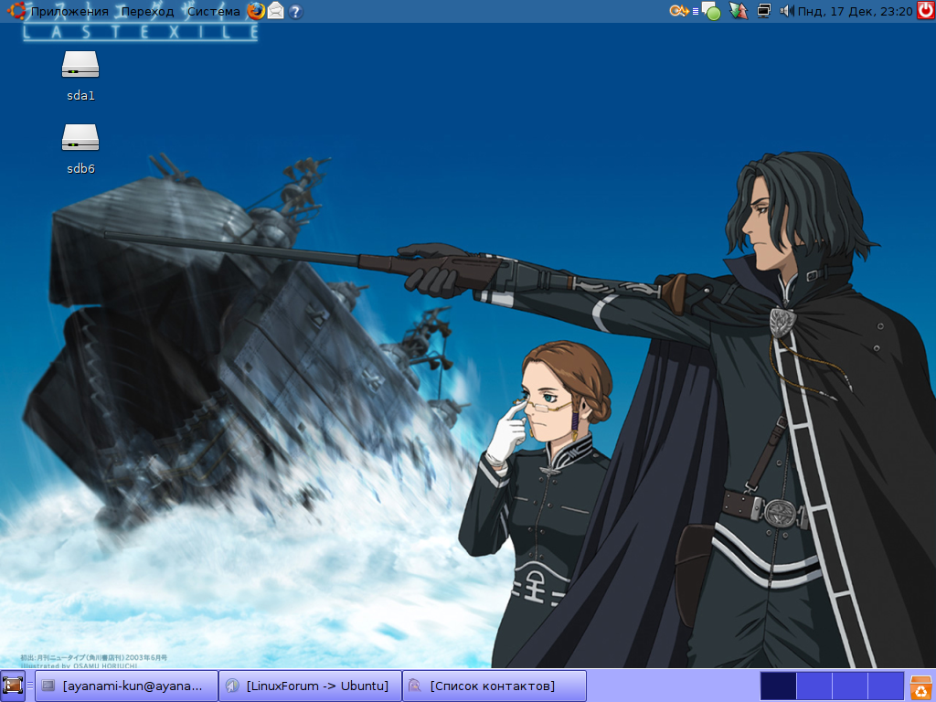Launch Firefox from the top panel

click(x=256, y=11)
